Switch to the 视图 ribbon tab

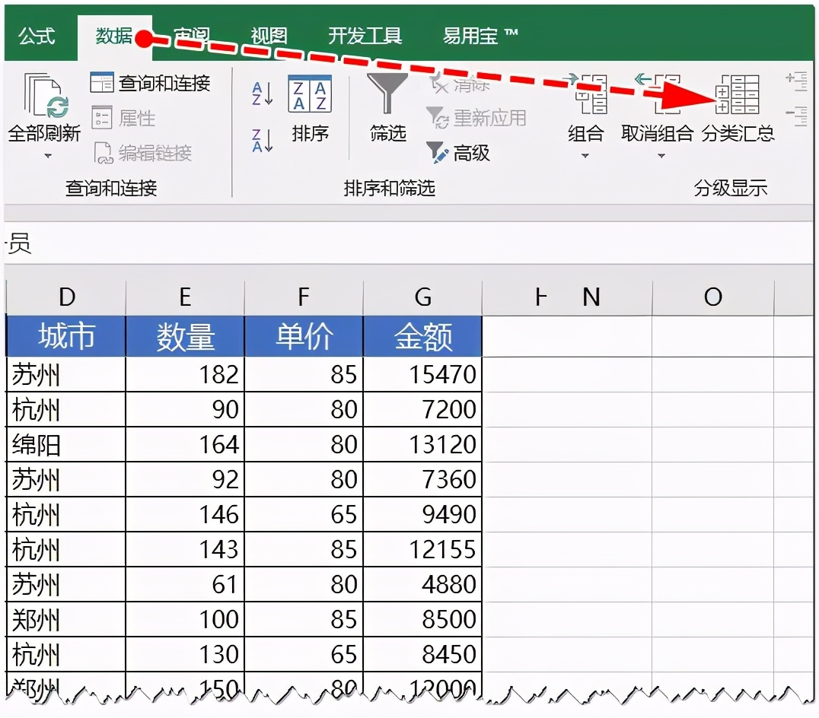click(269, 34)
